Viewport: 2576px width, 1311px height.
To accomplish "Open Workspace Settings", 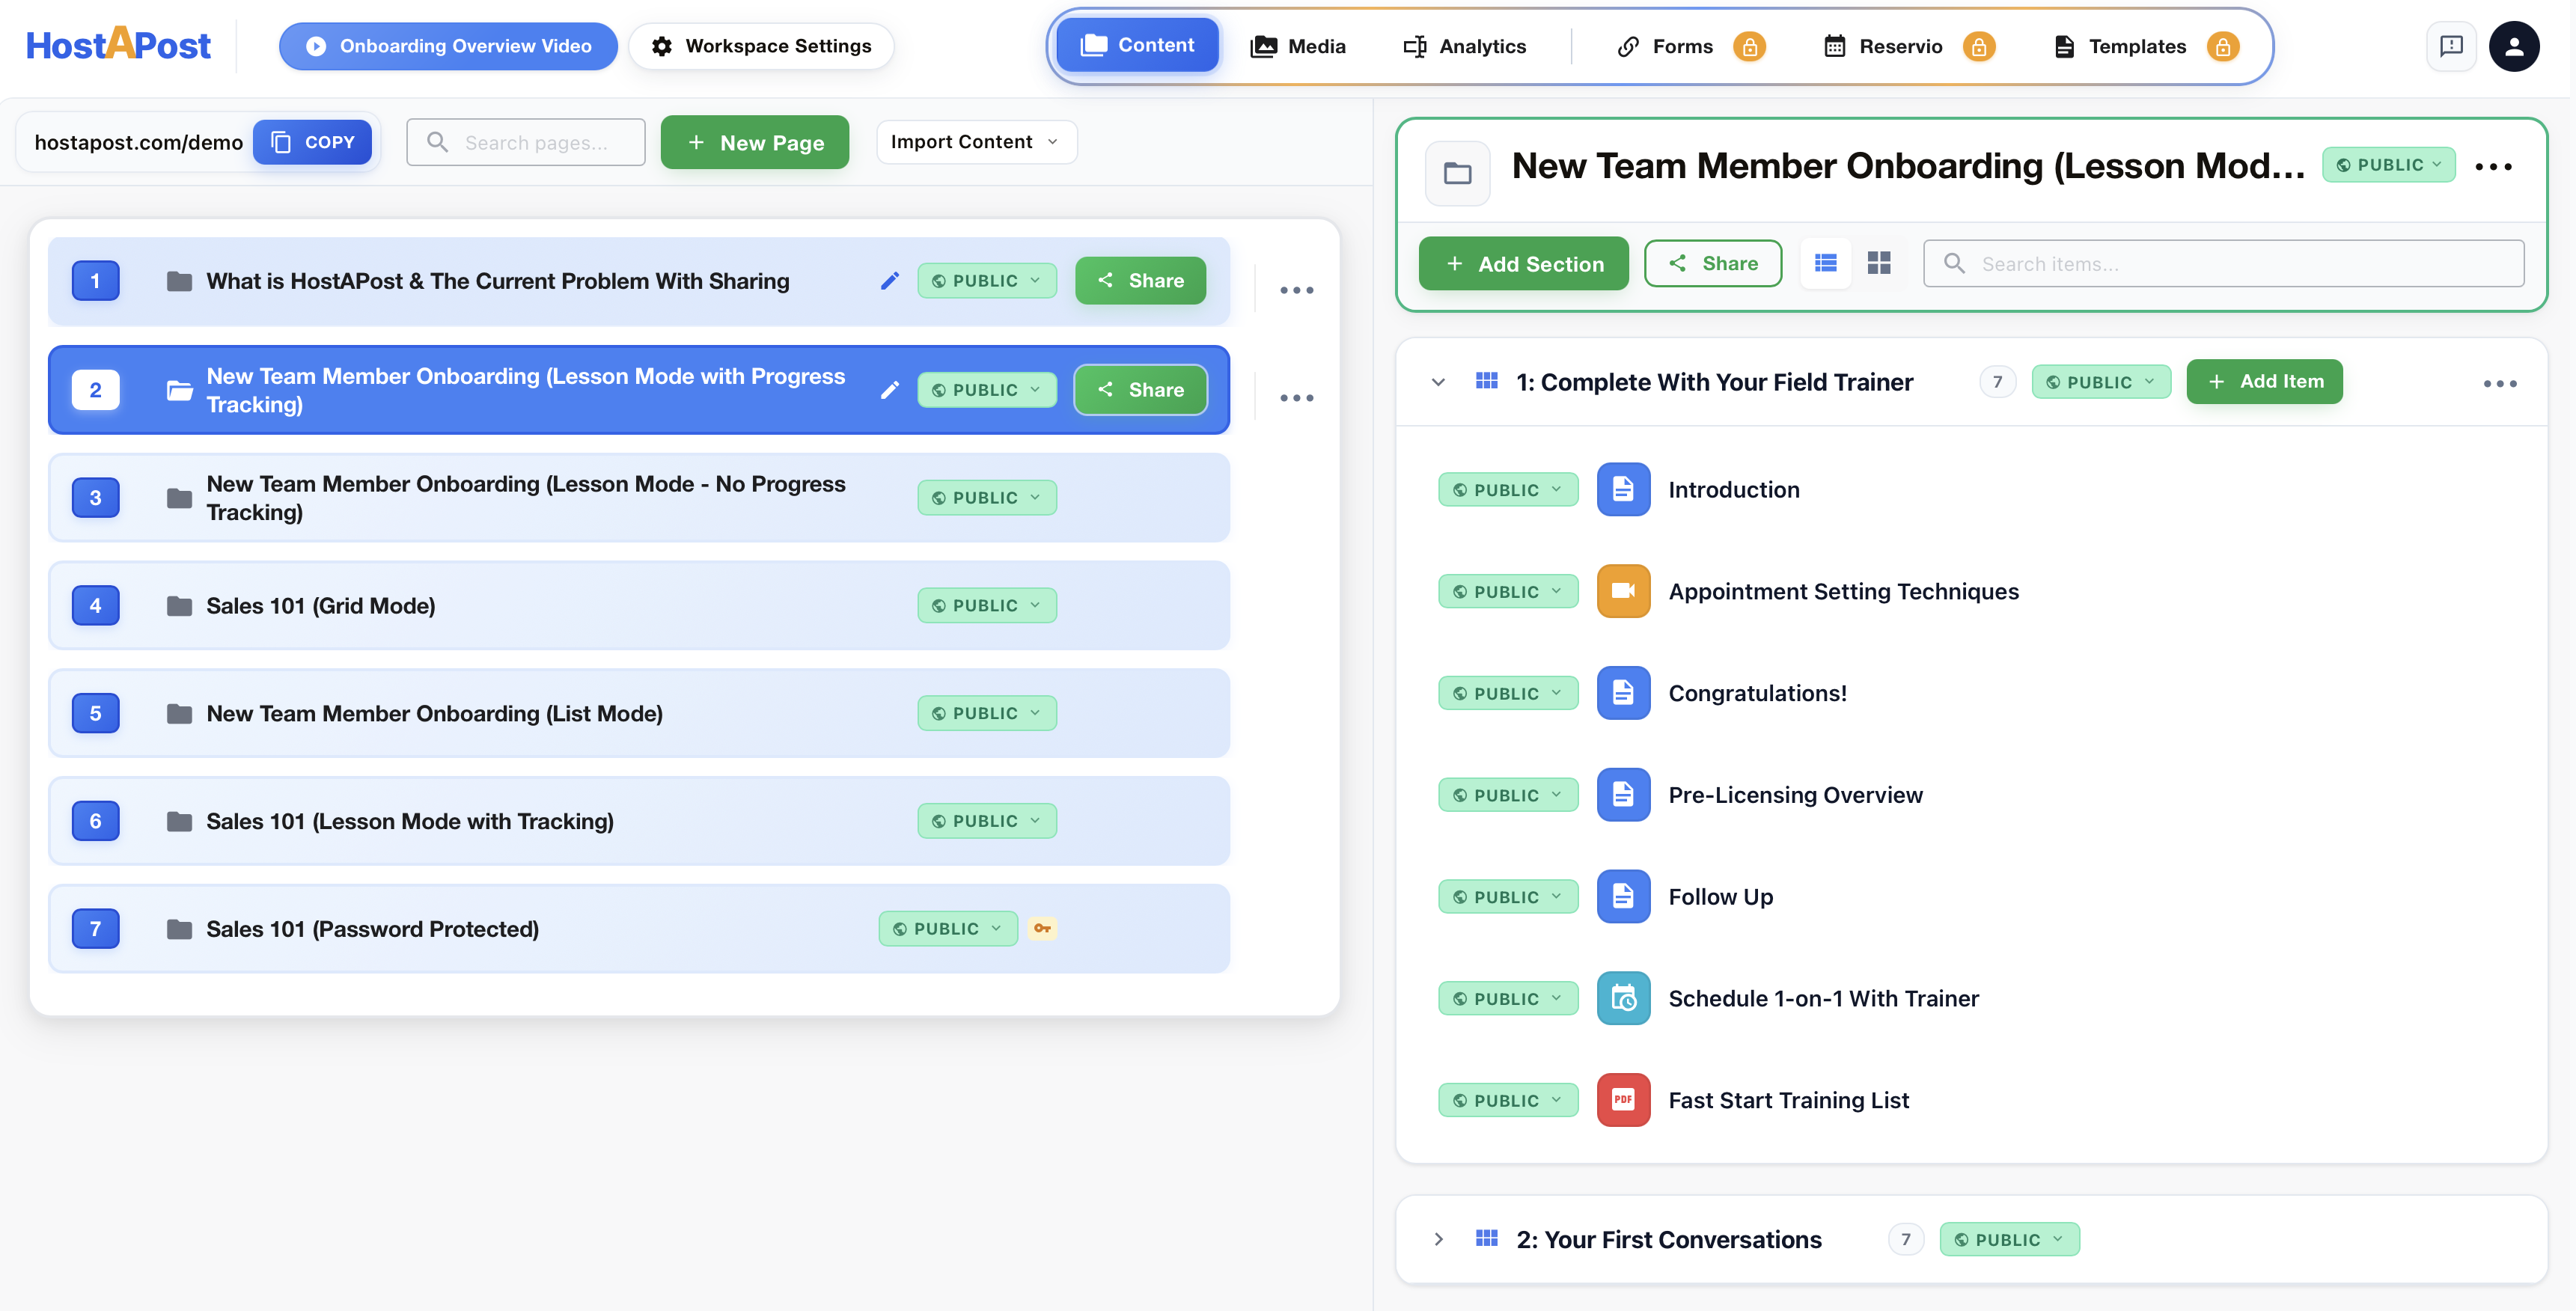I will tap(761, 46).
